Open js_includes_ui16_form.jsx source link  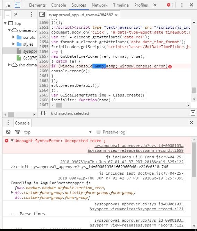pos(122,159)
